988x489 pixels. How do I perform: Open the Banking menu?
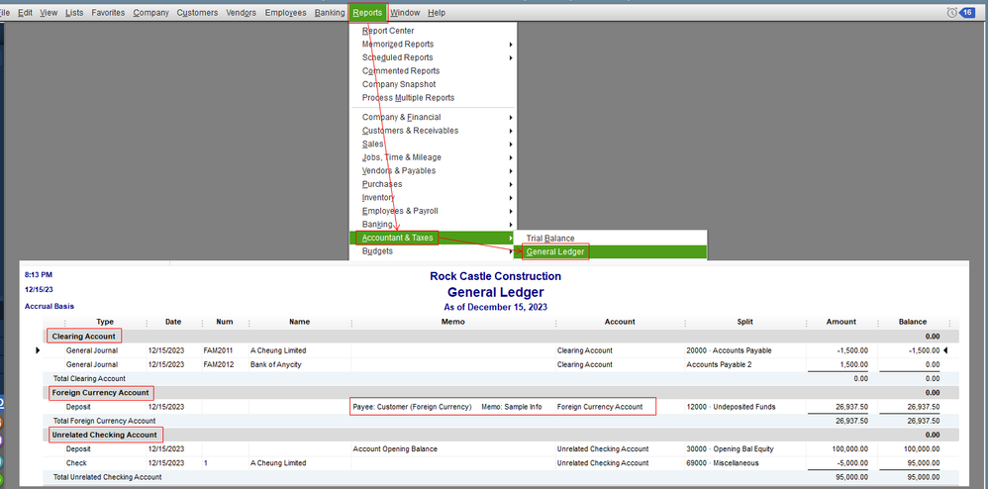point(330,13)
